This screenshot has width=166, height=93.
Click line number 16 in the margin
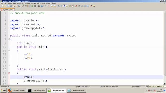point(4,69)
